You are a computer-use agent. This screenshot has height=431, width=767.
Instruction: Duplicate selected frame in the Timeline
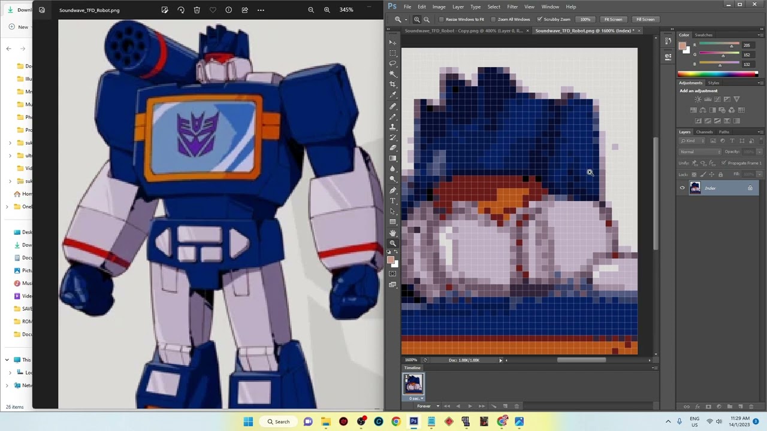click(505, 406)
